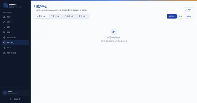Open the 市场·技能 market page icon
Viewport: 197px width, 103px height.
pyautogui.click(x=4, y=38)
